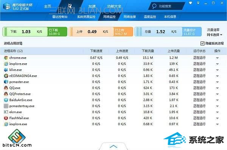
Task: Click the 流量清零 link
Action: point(213,30)
